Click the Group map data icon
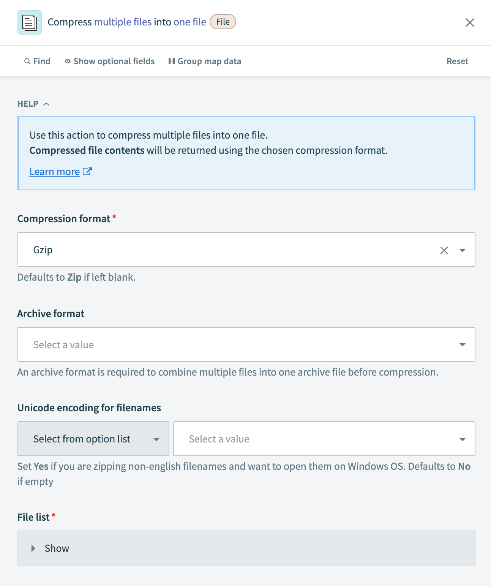This screenshot has height=586, width=491. tap(172, 61)
